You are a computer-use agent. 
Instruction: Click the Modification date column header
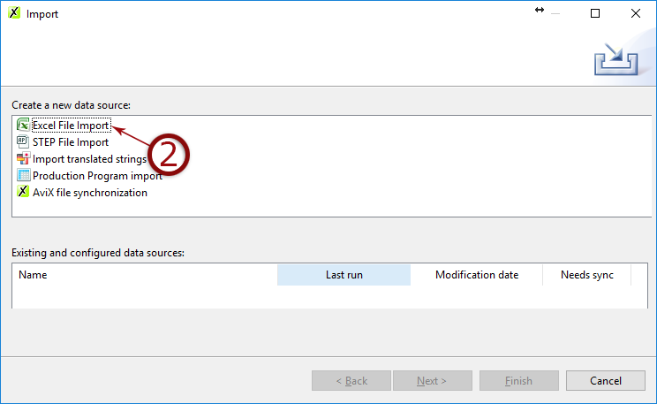pyautogui.click(x=476, y=275)
